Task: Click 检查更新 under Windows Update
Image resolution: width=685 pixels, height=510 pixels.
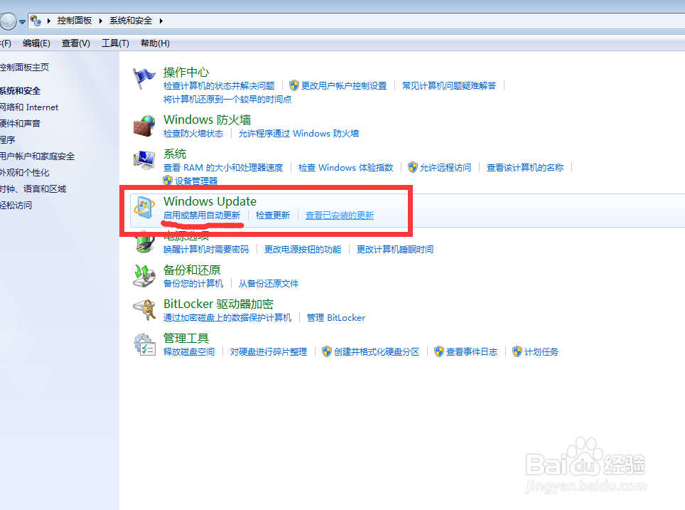Action: (x=273, y=215)
